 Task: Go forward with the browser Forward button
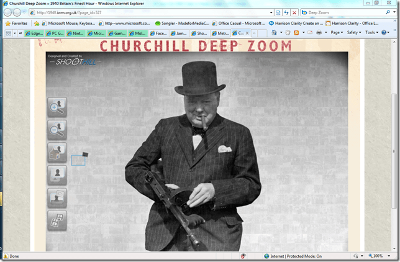(17, 12)
